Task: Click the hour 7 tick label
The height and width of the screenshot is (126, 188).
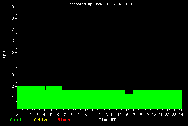Action: [x=65, y=115]
